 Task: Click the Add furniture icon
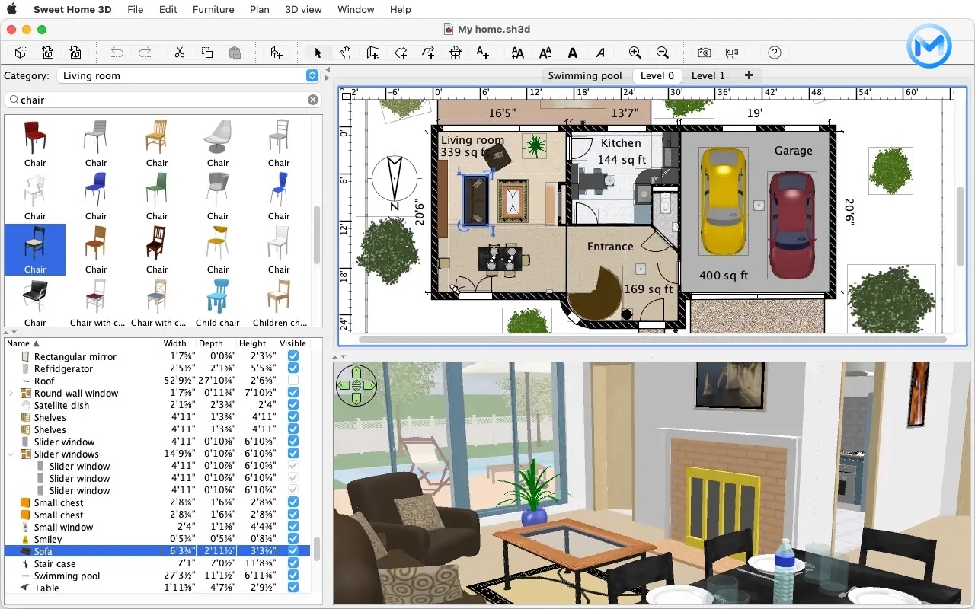pyautogui.click(x=275, y=53)
